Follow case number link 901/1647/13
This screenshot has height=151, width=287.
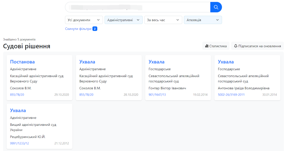[x=157, y=95]
